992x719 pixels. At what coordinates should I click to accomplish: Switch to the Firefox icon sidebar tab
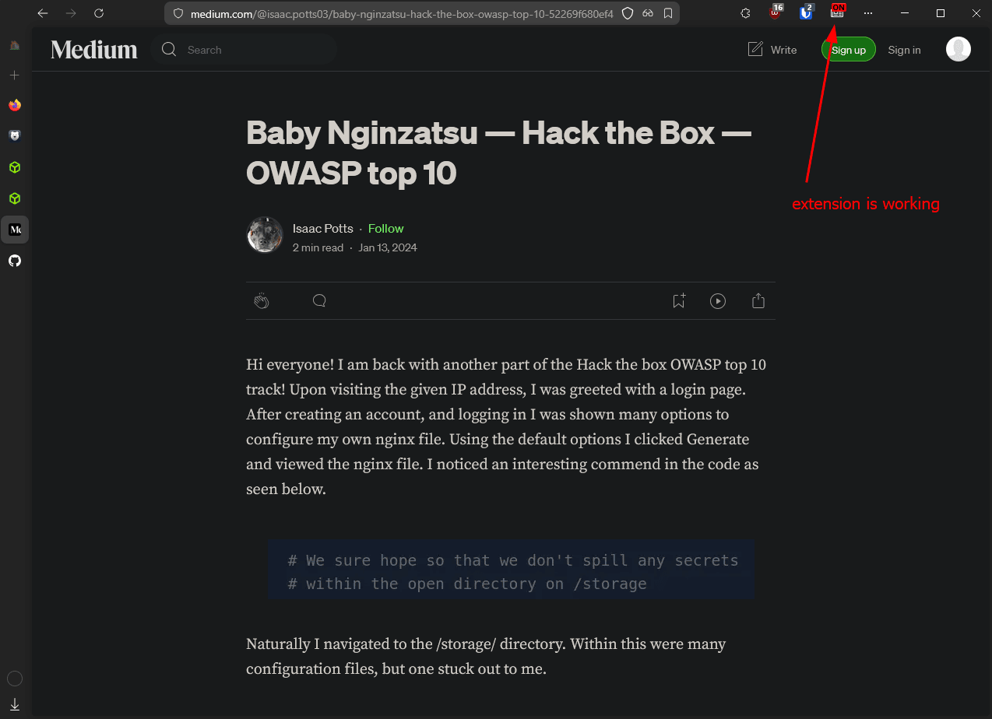[15, 105]
